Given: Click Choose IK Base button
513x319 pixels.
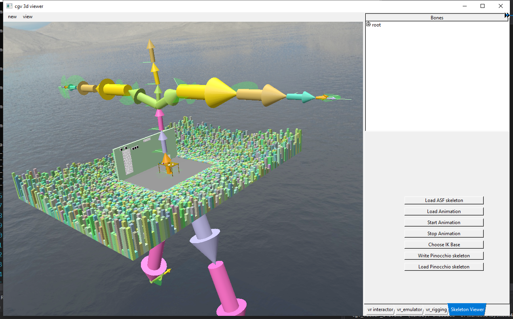Looking at the screenshot, I should coord(444,245).
